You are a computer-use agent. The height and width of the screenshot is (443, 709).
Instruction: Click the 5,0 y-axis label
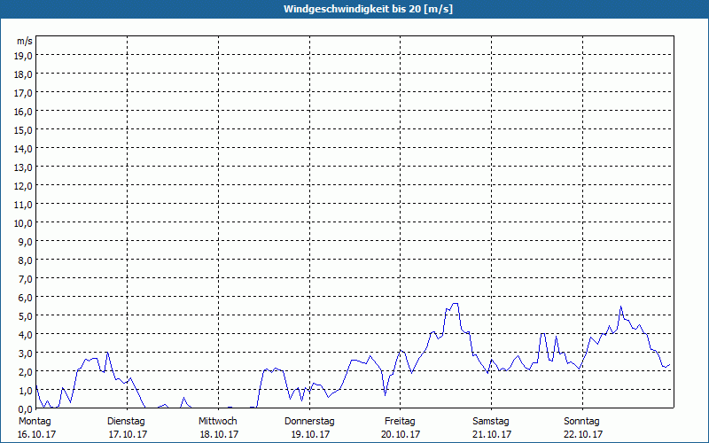[26, 316]
